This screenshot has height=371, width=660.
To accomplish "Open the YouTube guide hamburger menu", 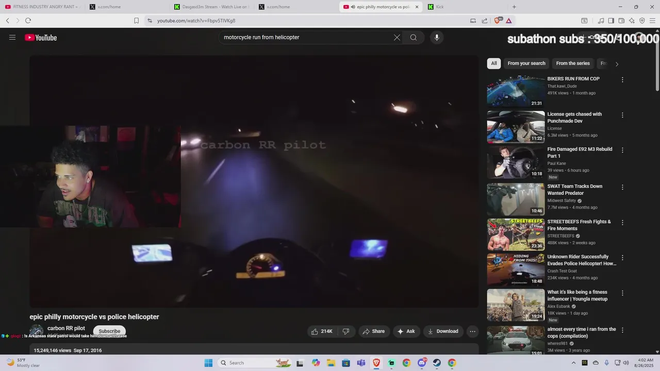I will 12,37.
